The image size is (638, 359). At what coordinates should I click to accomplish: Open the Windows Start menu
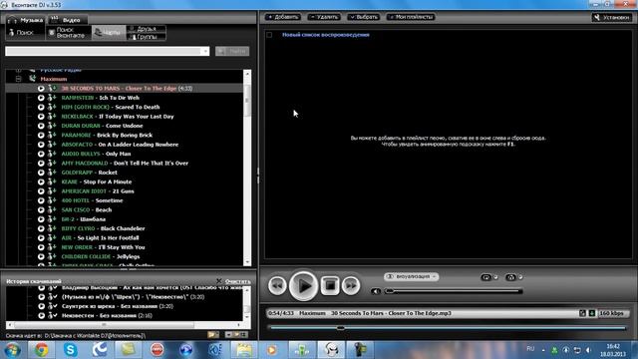click(12, 350)
